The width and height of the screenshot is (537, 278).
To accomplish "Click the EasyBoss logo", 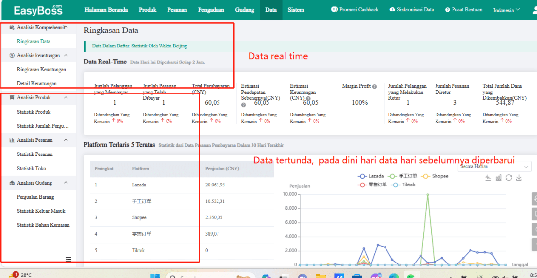I will [38, 10].
